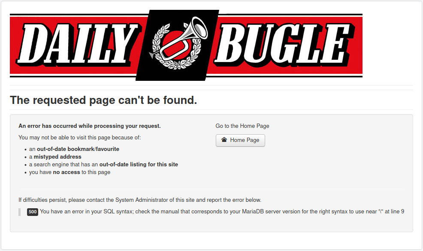Click the 'mistyped address' list item
Screen dimensions: 423x251
(x=55, y=157)
